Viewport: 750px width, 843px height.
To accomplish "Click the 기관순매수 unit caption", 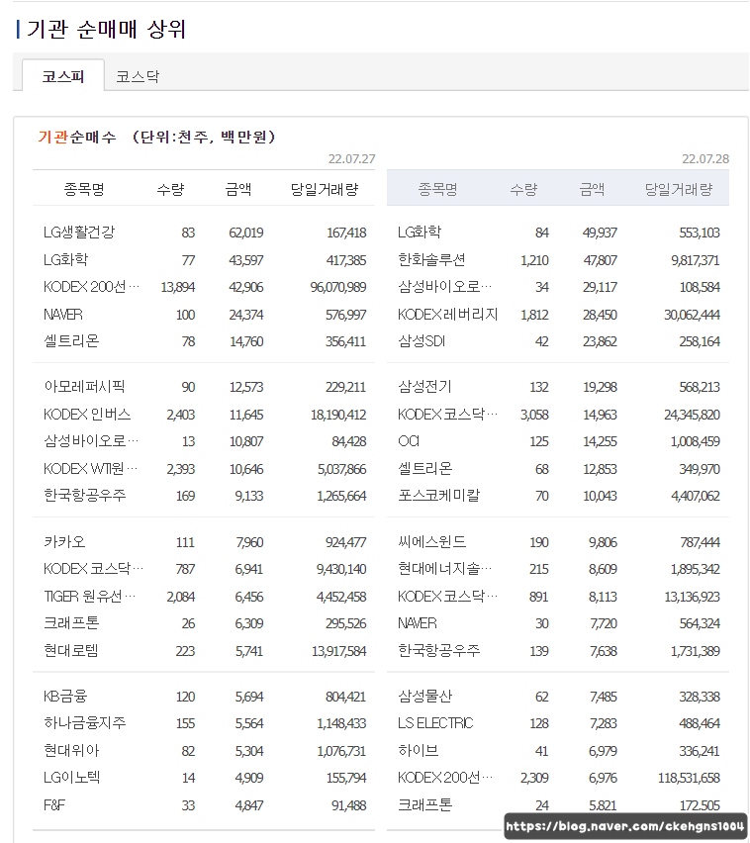I will coord(156,138).
